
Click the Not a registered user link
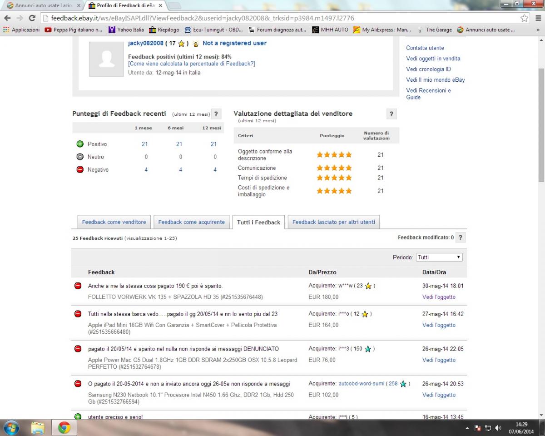pos(234,43)
